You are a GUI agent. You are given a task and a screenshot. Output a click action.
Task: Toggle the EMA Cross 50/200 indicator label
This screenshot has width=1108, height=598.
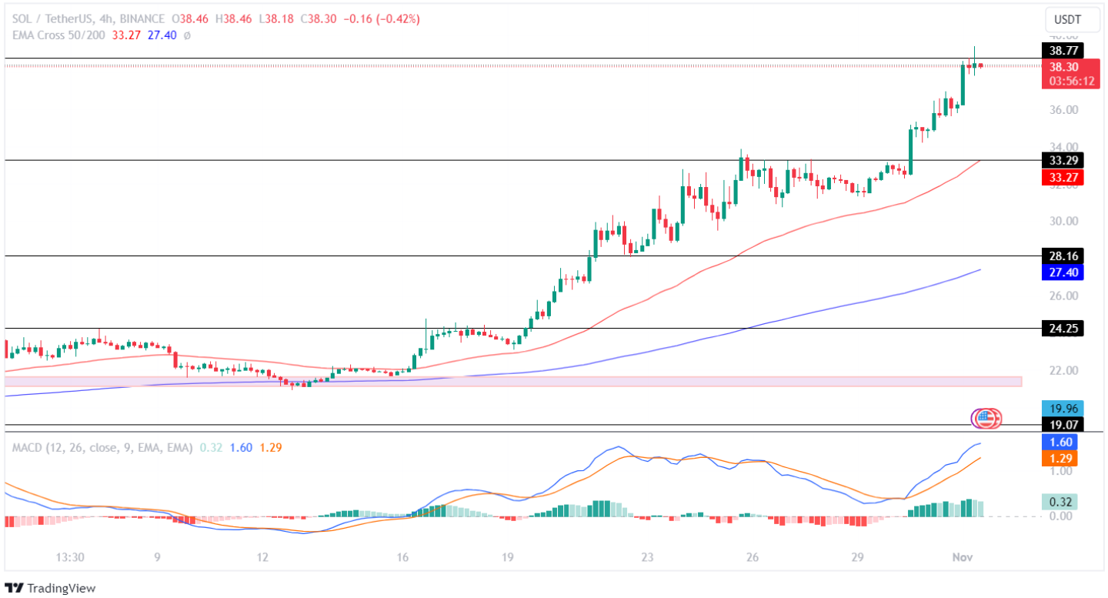(x=58, y=35)
